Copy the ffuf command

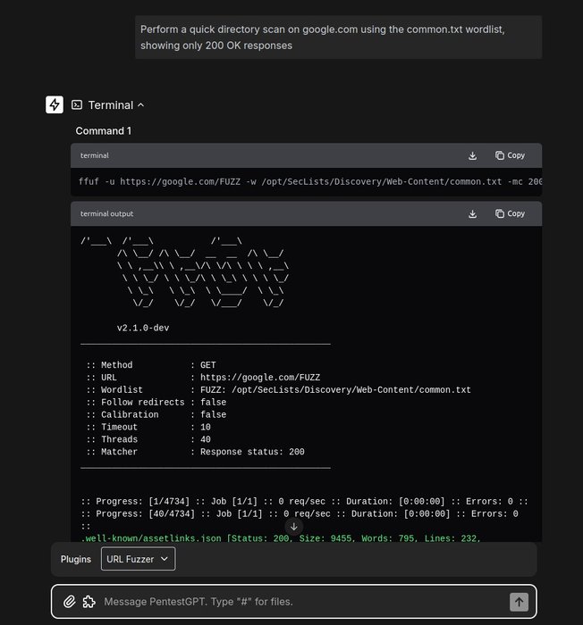[x=510, y=155]
